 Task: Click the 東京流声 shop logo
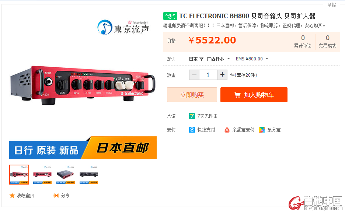(123, 27)
